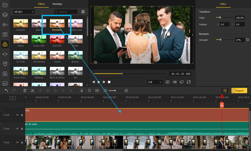Hide the Romantic filter track using eye icon
Viewport: 251px width, 151px height.
click(17, 115)
